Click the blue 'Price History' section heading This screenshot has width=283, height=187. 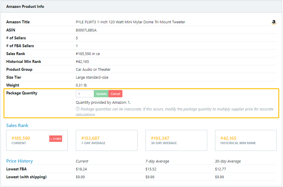coord(20,161)
